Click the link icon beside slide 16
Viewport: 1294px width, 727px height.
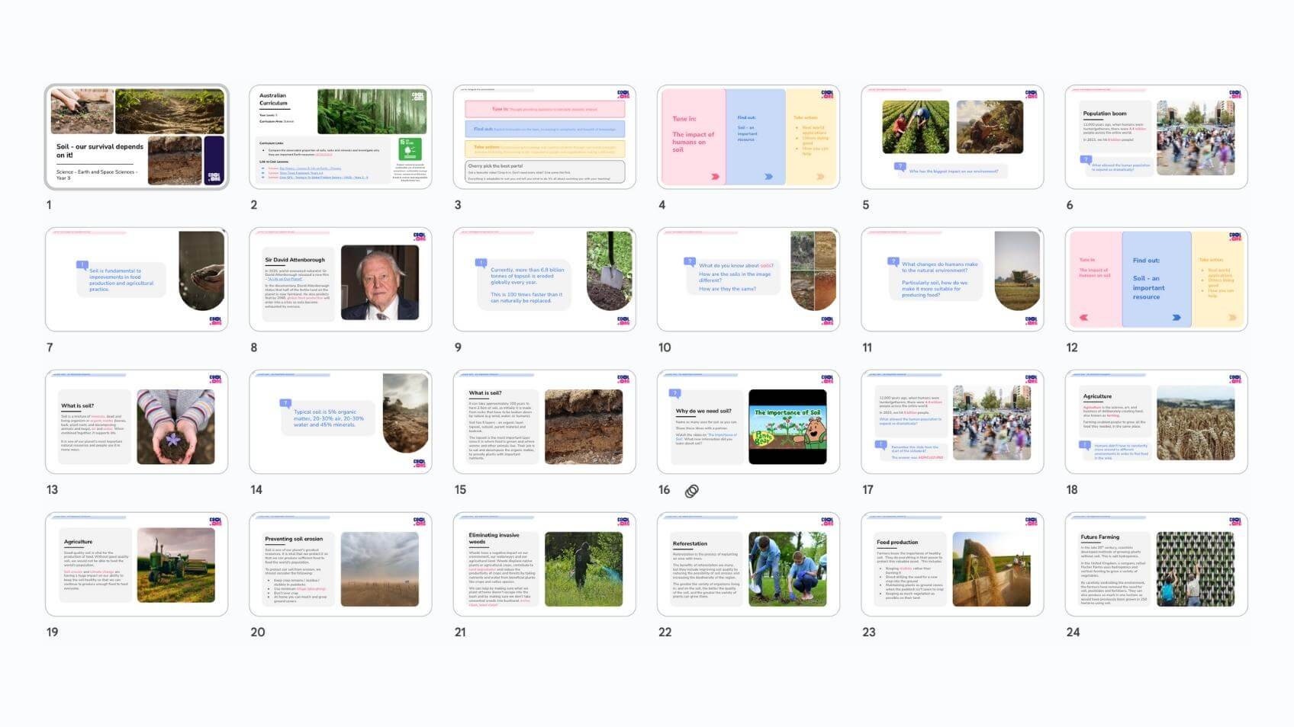691,491
